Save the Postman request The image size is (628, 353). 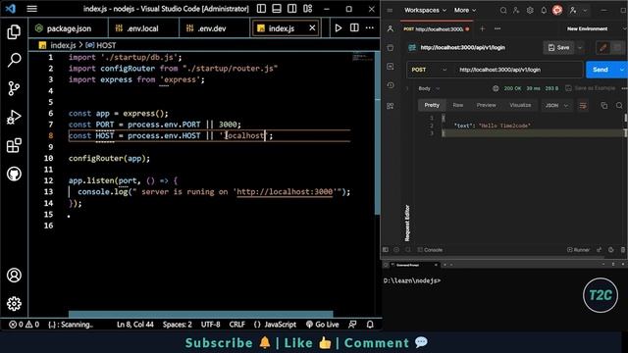pyautogui.click(x=558, y=48)
